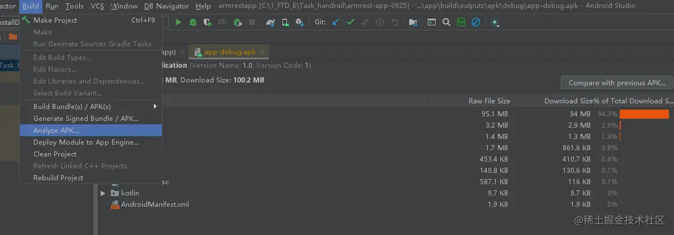Run app with coverage icon

point(208,22)
